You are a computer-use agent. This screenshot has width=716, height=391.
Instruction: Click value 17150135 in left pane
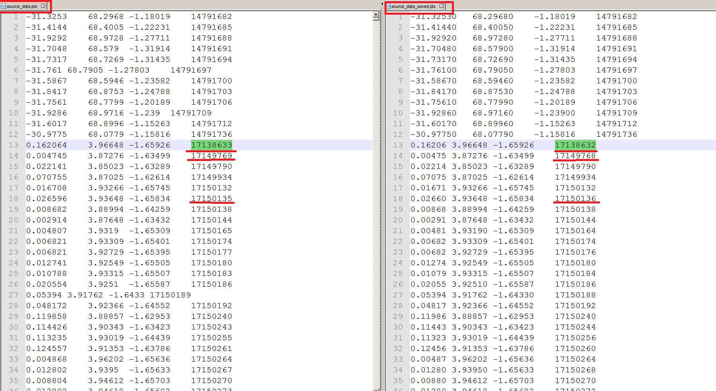211,199
